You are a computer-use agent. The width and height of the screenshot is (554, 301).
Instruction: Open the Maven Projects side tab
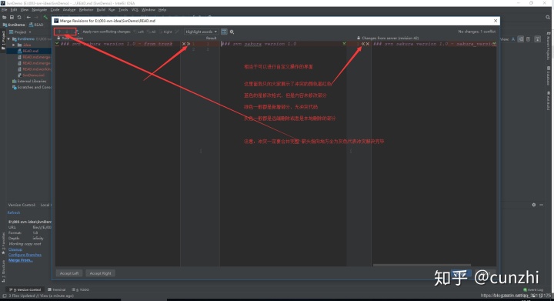coord(549,45)
